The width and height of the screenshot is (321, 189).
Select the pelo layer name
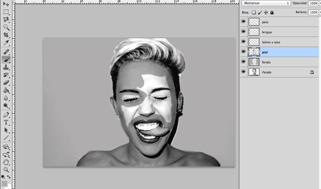point(265,22)
